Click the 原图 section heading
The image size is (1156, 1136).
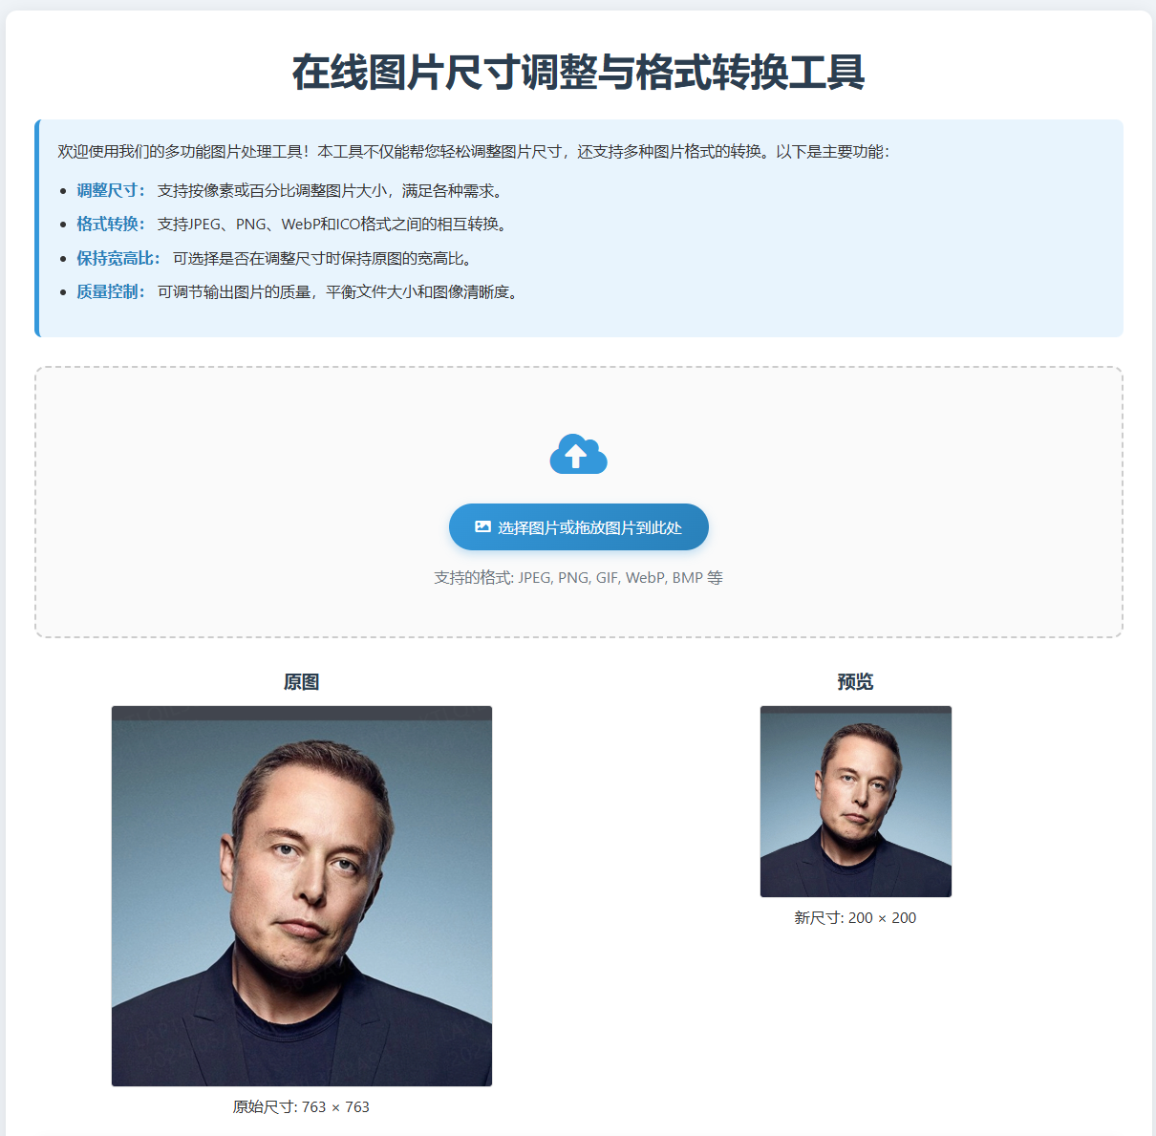coord(302,682)
